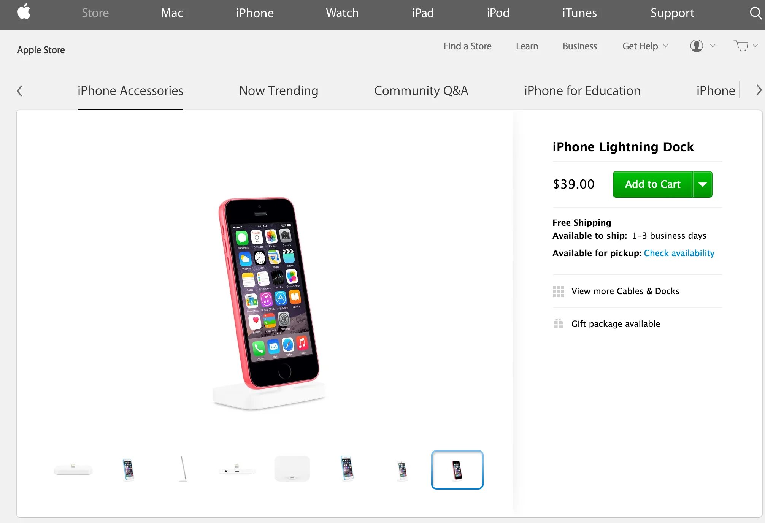
Task: Select the iPhone Accessories tab
Action: [x=130, y=91]
